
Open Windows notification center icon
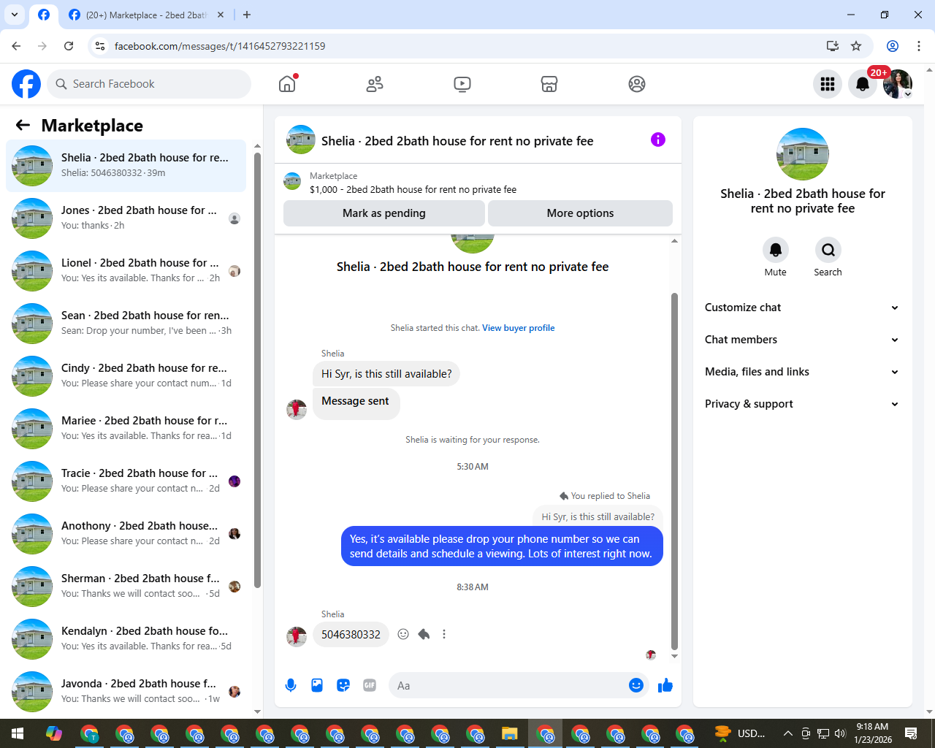(x=911, y=733)
